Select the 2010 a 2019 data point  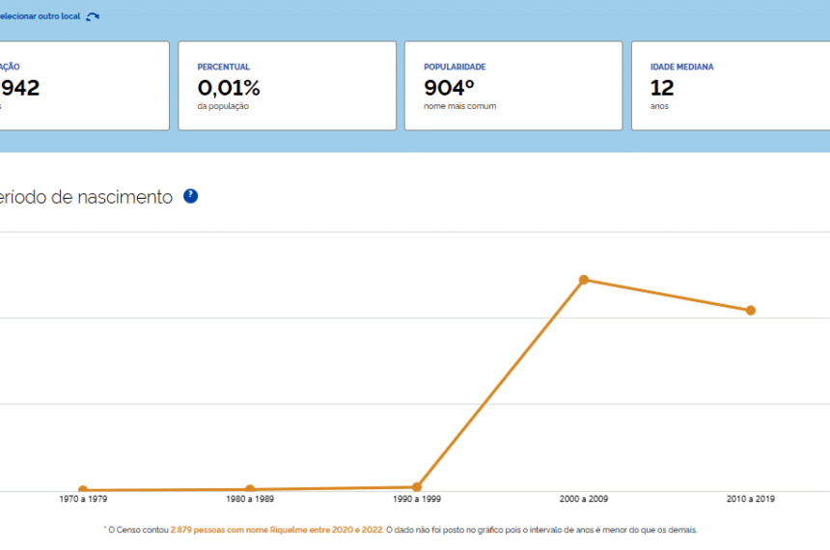tap(751, 311)
